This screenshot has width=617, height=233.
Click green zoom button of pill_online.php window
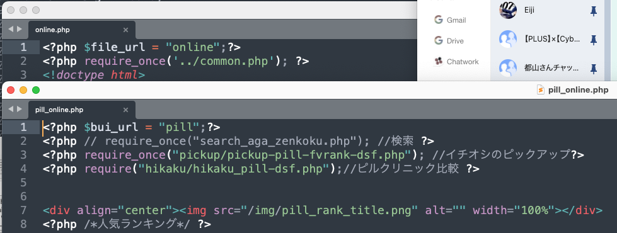(36, 90)
